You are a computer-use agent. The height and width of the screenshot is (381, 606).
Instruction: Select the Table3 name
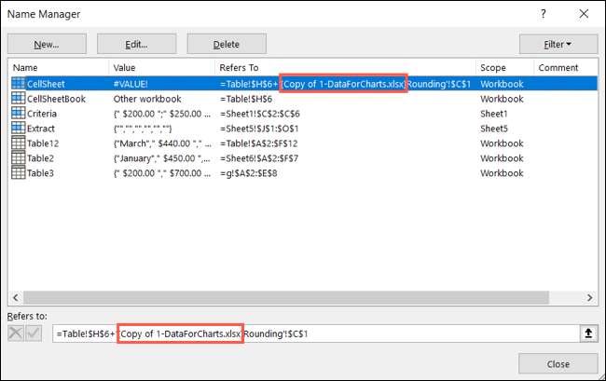point(40,173)
